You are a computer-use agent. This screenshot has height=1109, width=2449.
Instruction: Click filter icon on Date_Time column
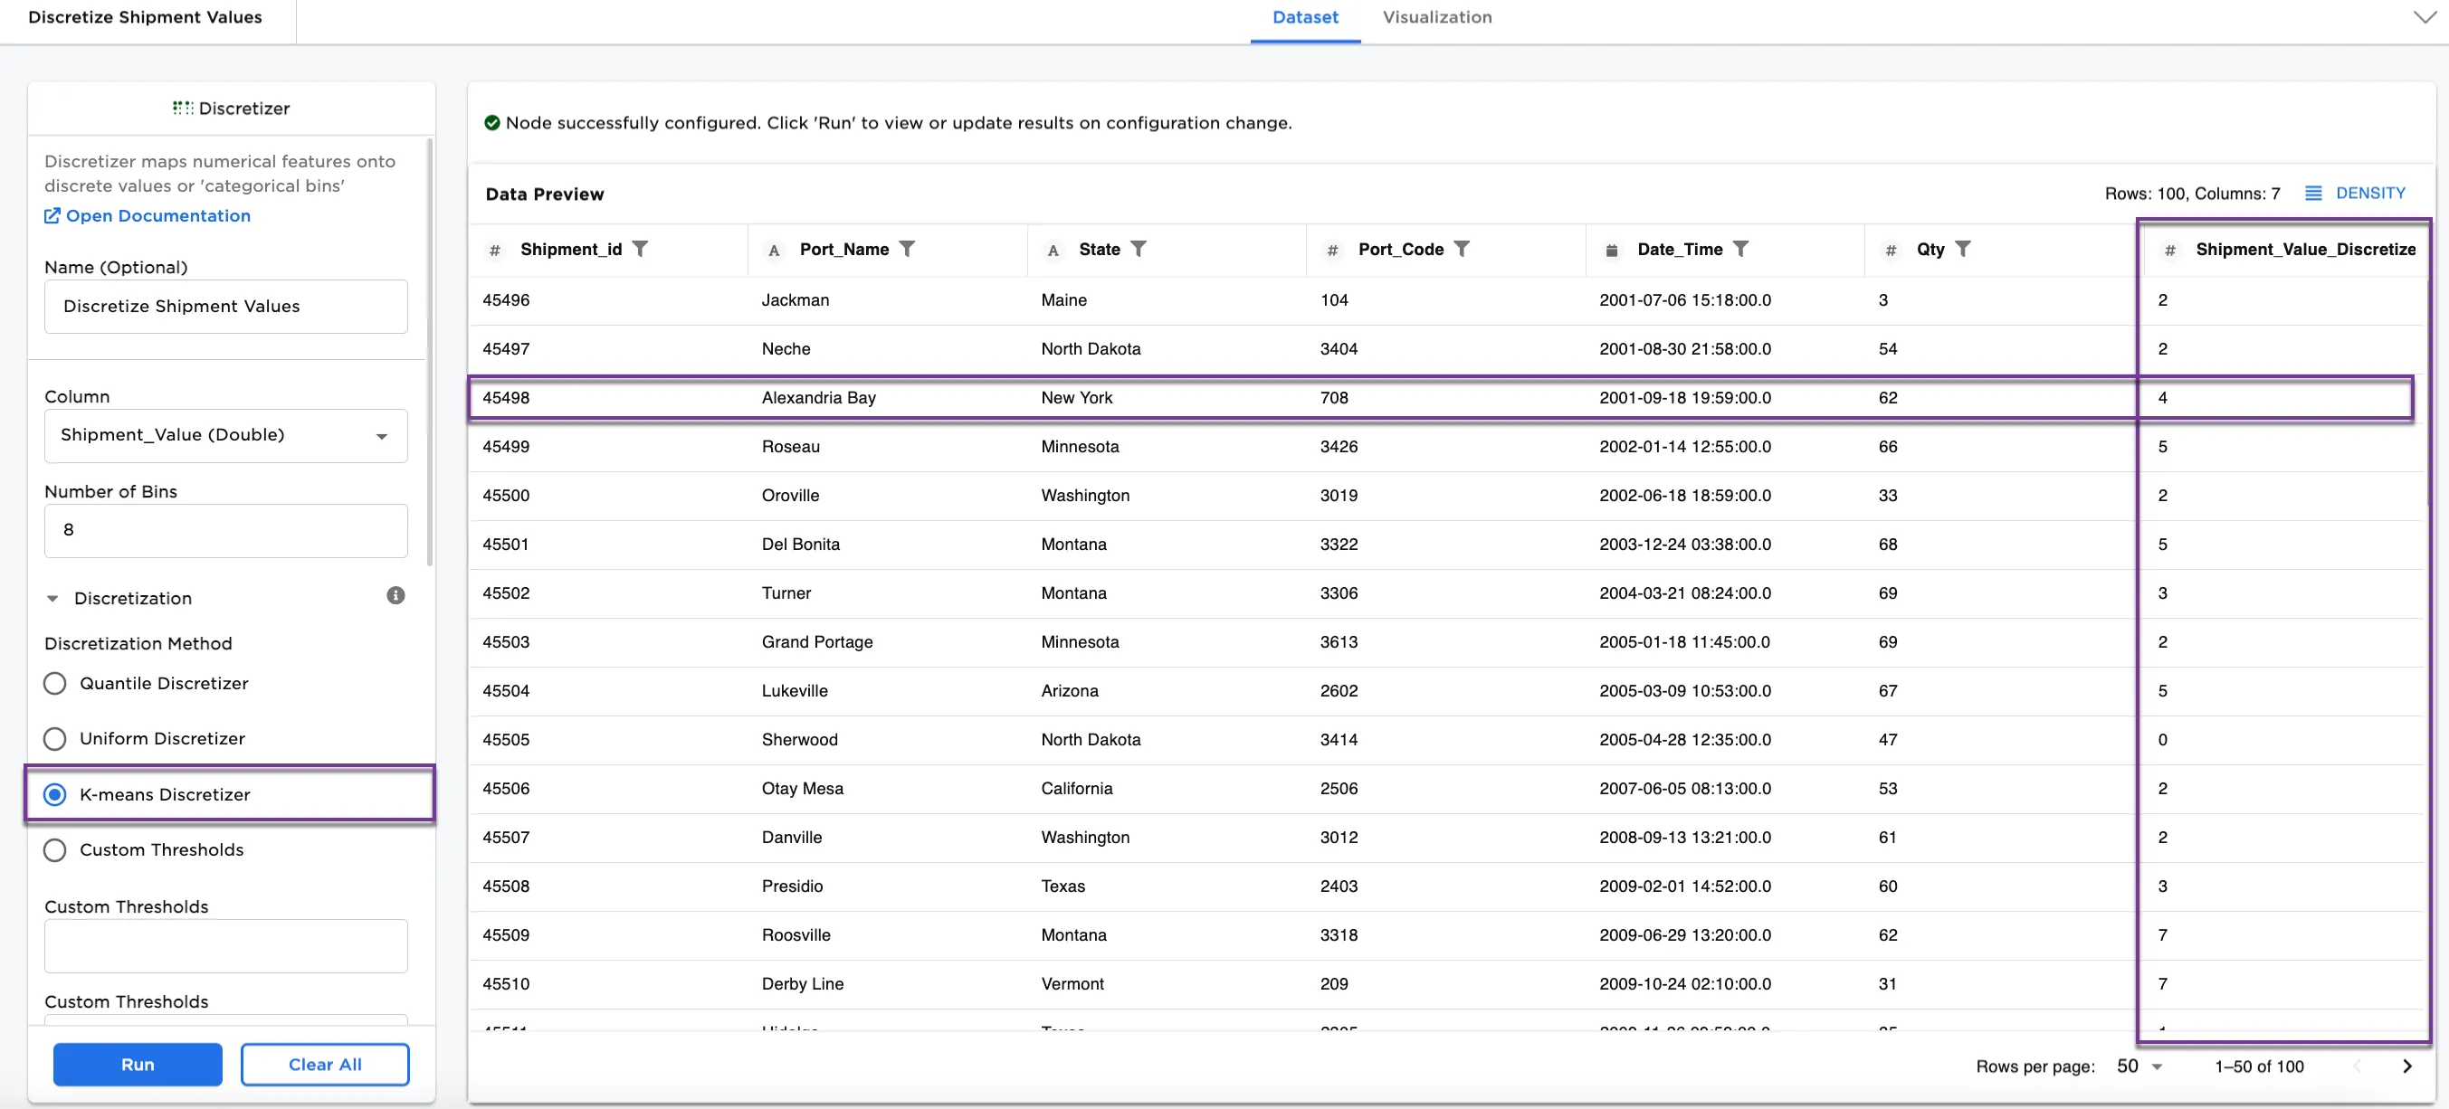pyautogui.click(x=1739, y=249)
